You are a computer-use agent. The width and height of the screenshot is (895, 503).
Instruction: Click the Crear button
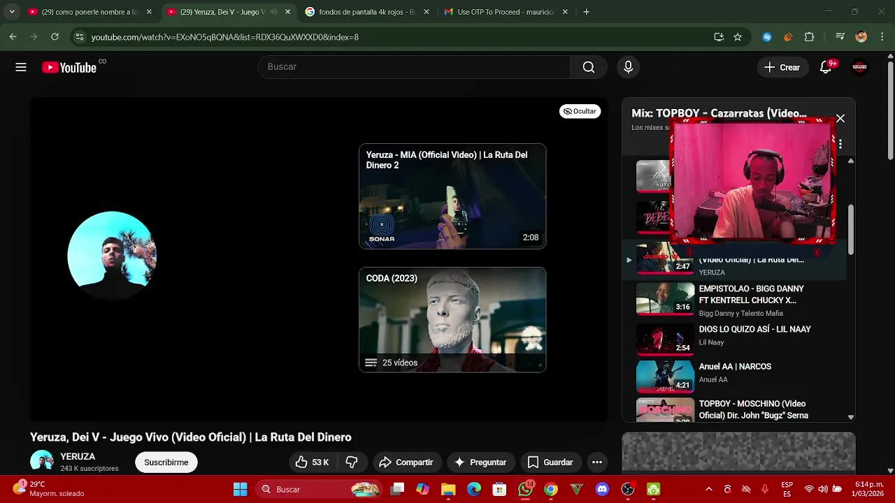click(782, 67)
